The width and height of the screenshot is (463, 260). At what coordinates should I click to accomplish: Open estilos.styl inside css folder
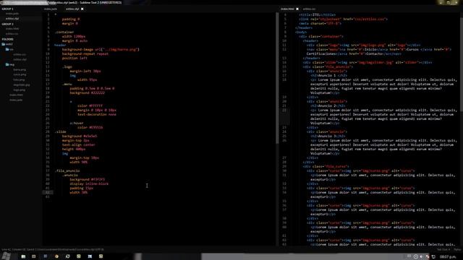pos(20,59)
